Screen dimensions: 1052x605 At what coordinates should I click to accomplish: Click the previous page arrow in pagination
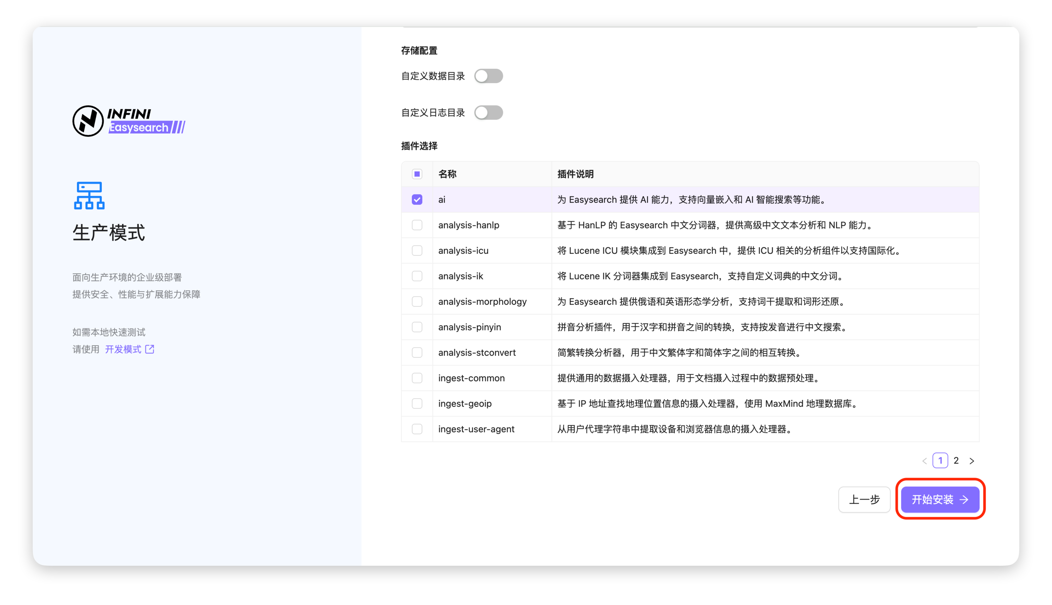[924, 461]
